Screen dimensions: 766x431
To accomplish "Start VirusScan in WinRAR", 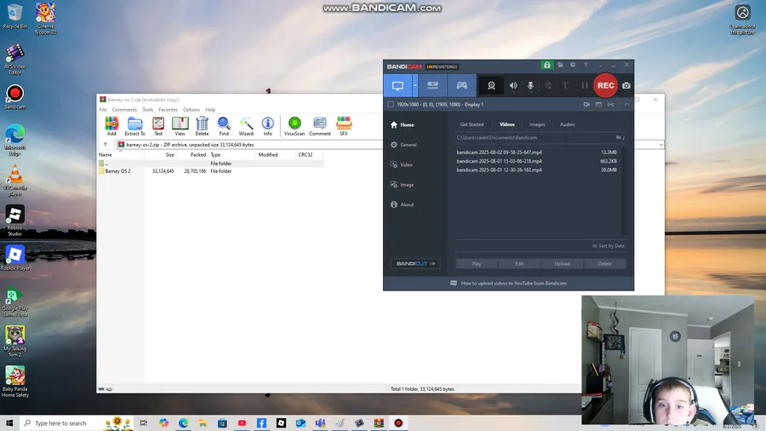I will (294, 126).
